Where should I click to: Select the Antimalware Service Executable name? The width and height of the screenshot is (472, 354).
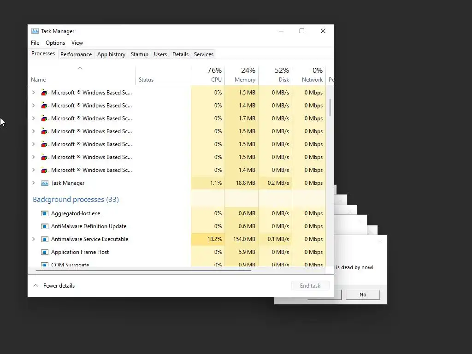(x=90, y=239)
